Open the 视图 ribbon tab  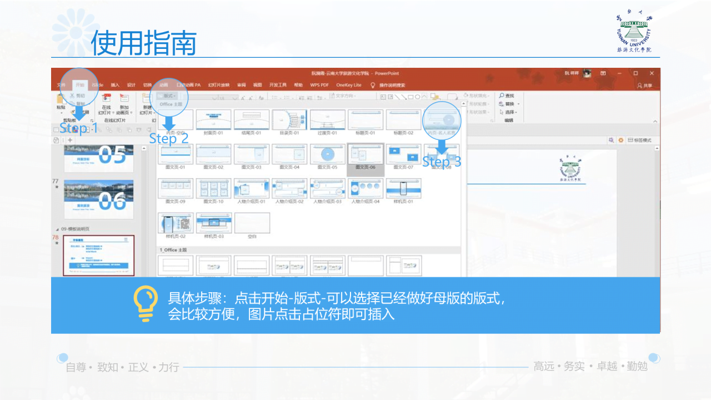pos(257,85)
